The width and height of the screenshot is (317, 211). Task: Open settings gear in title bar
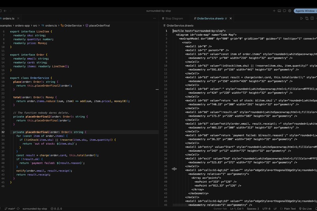click(x=290, y=11)
